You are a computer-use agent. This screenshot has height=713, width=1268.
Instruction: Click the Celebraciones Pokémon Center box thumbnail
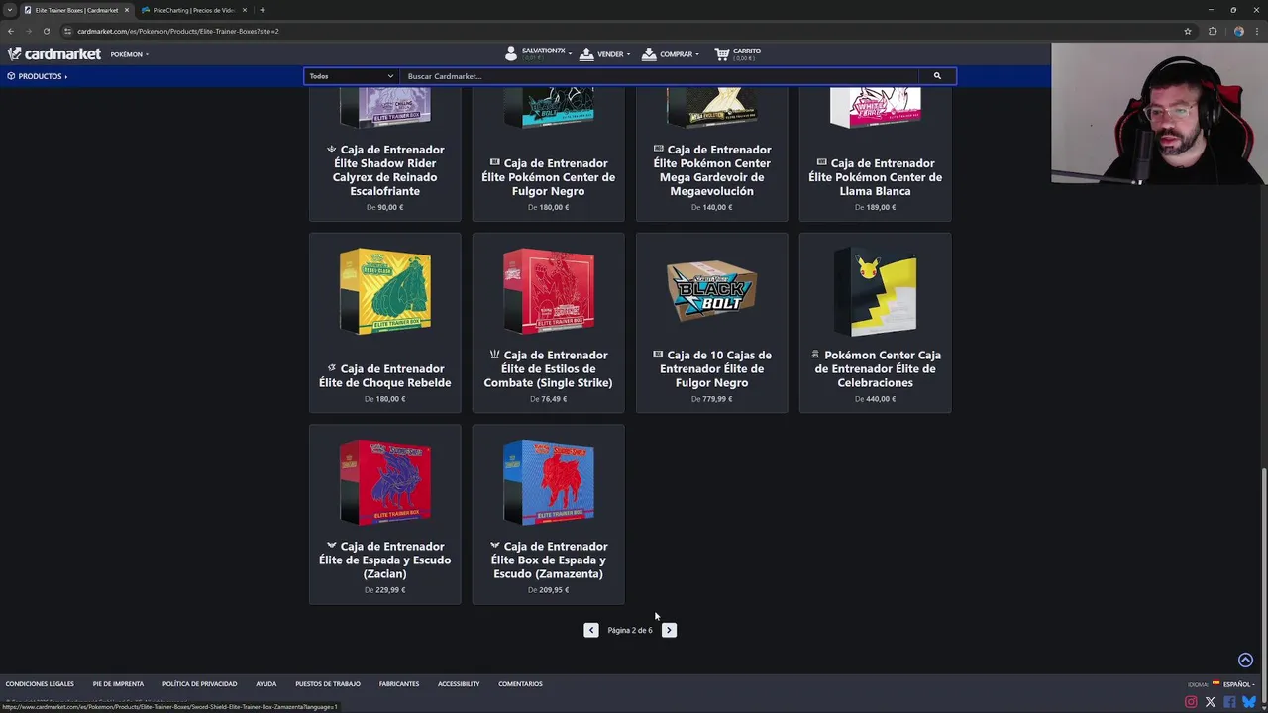(876, 291)
